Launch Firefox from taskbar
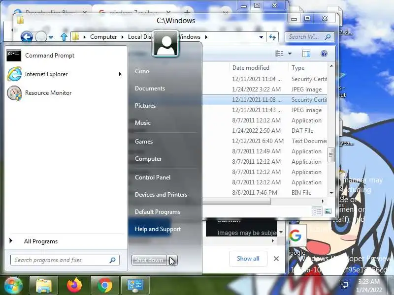The image size is (394, 295). [x=74, y=286]
